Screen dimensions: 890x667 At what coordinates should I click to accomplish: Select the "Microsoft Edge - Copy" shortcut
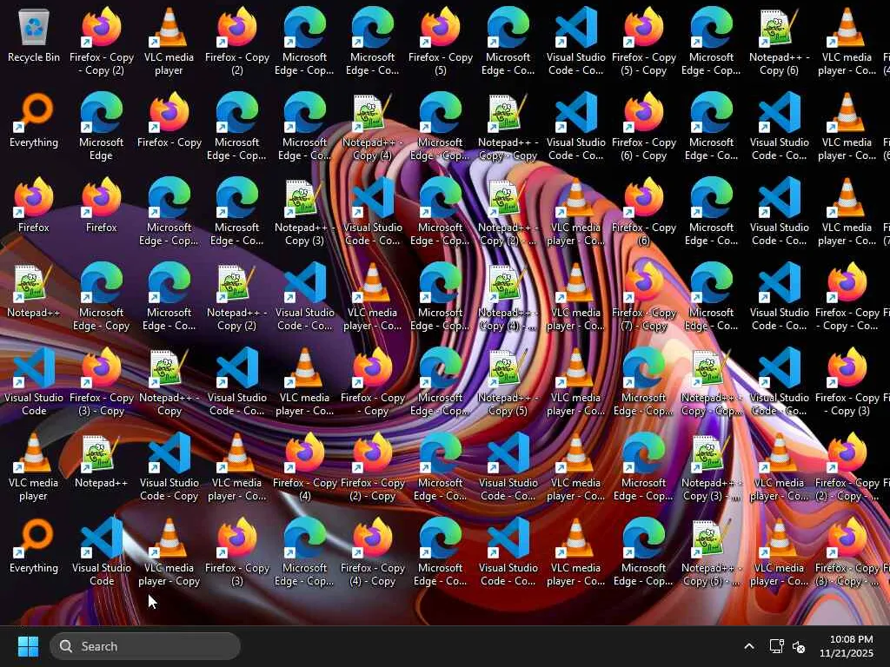click(102, 297)
